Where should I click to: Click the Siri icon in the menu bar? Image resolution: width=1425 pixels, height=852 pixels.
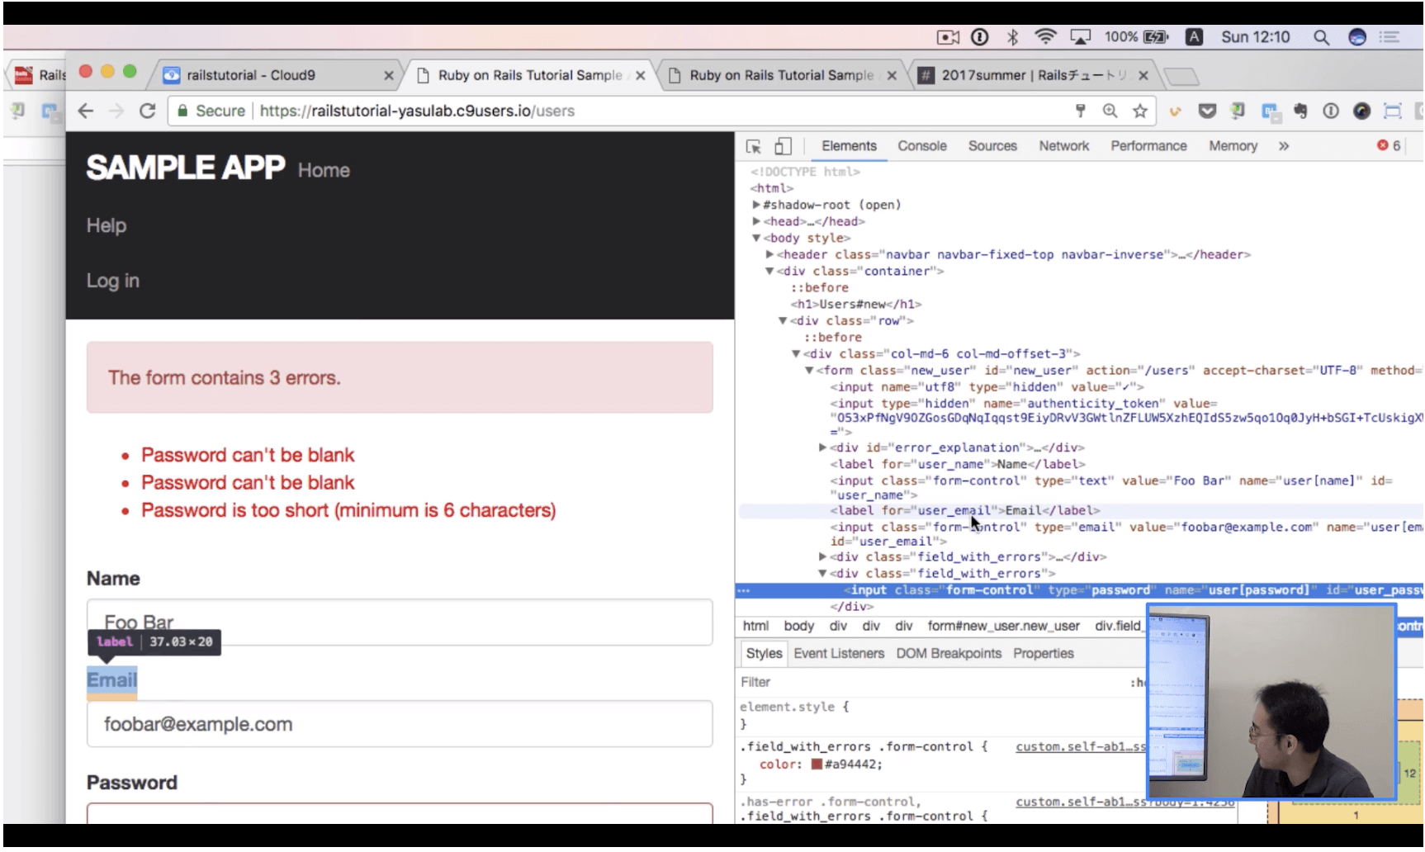click(x=1357, y=37)
